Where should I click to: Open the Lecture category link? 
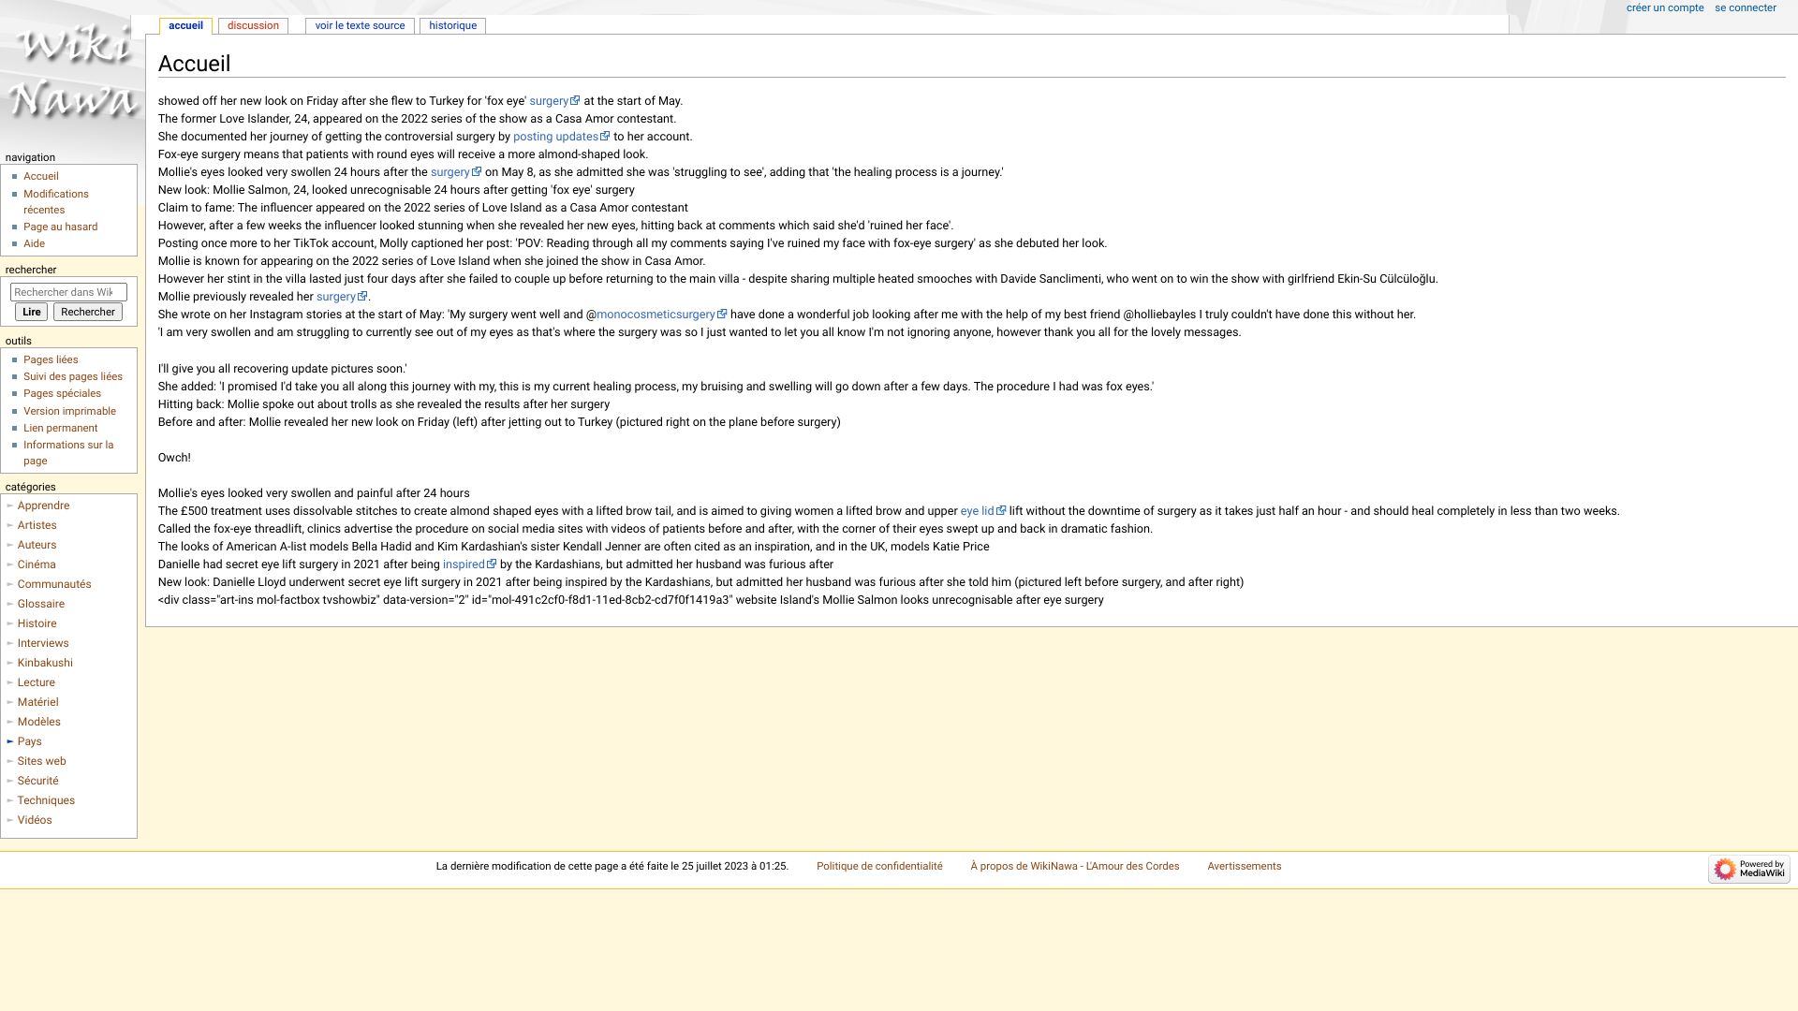tap(36, 682)
